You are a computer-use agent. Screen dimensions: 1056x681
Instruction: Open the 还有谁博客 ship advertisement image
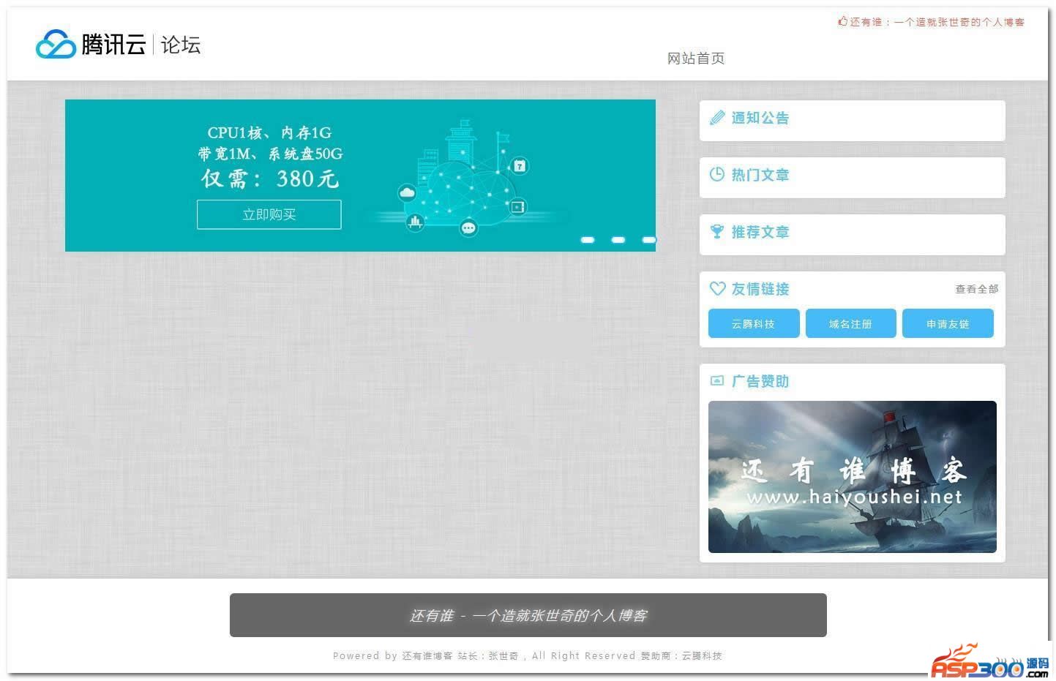[x=853, y=477]
